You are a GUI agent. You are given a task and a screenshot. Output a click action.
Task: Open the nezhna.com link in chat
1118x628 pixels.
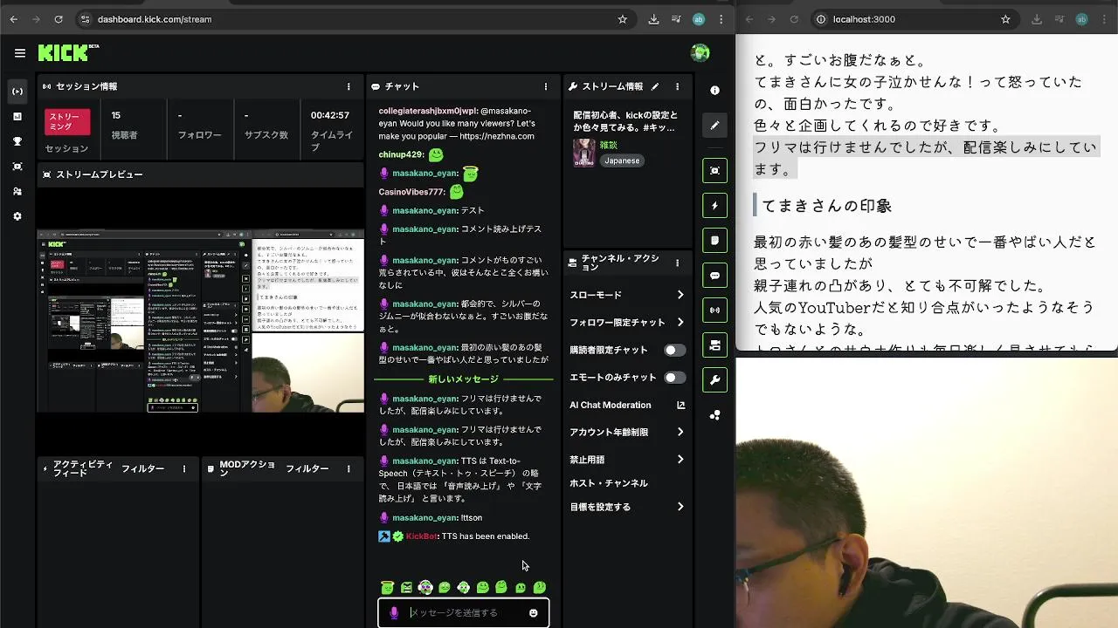click(496, 136)
